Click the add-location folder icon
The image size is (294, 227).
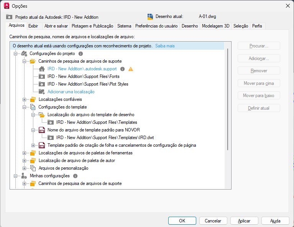(42, 92)
